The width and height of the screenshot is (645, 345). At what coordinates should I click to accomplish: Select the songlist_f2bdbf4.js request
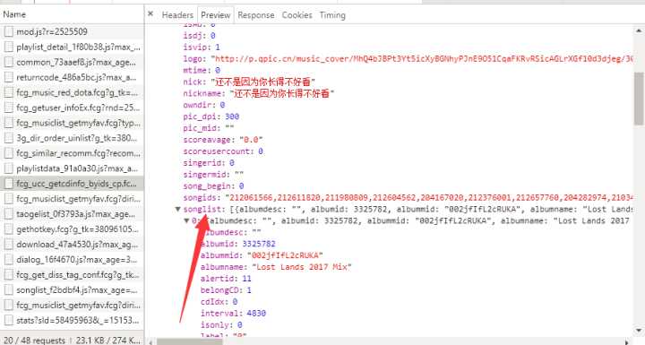click(x=72, y=289)
